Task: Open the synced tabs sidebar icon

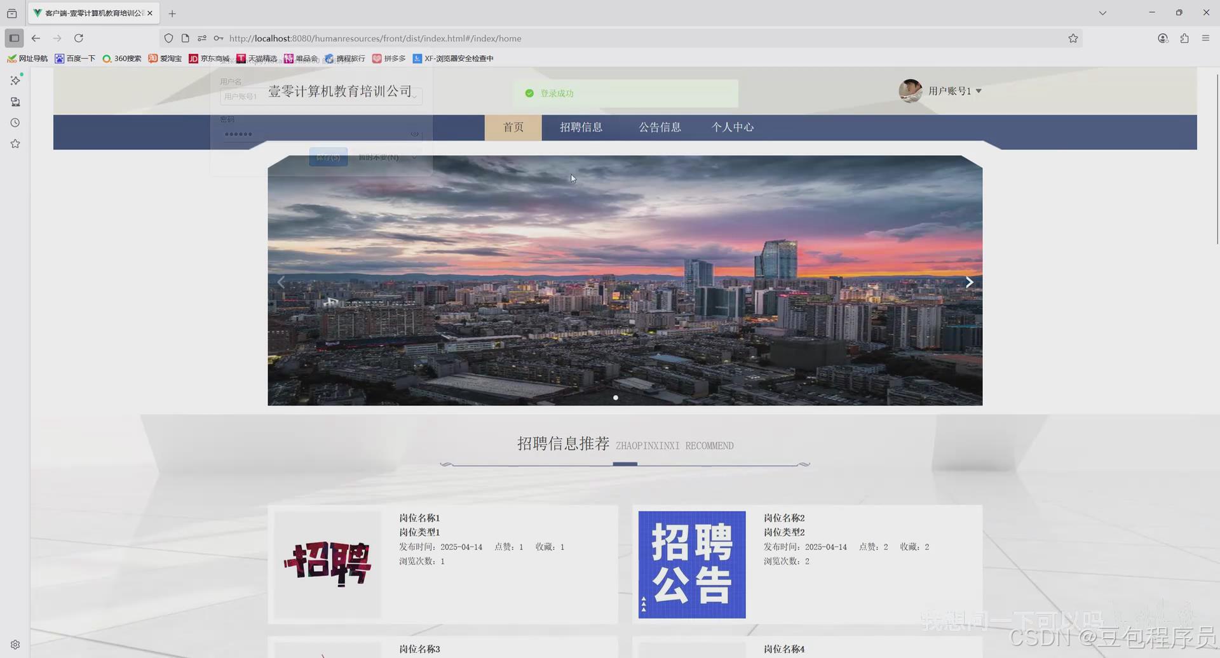Action: point(15,102)
